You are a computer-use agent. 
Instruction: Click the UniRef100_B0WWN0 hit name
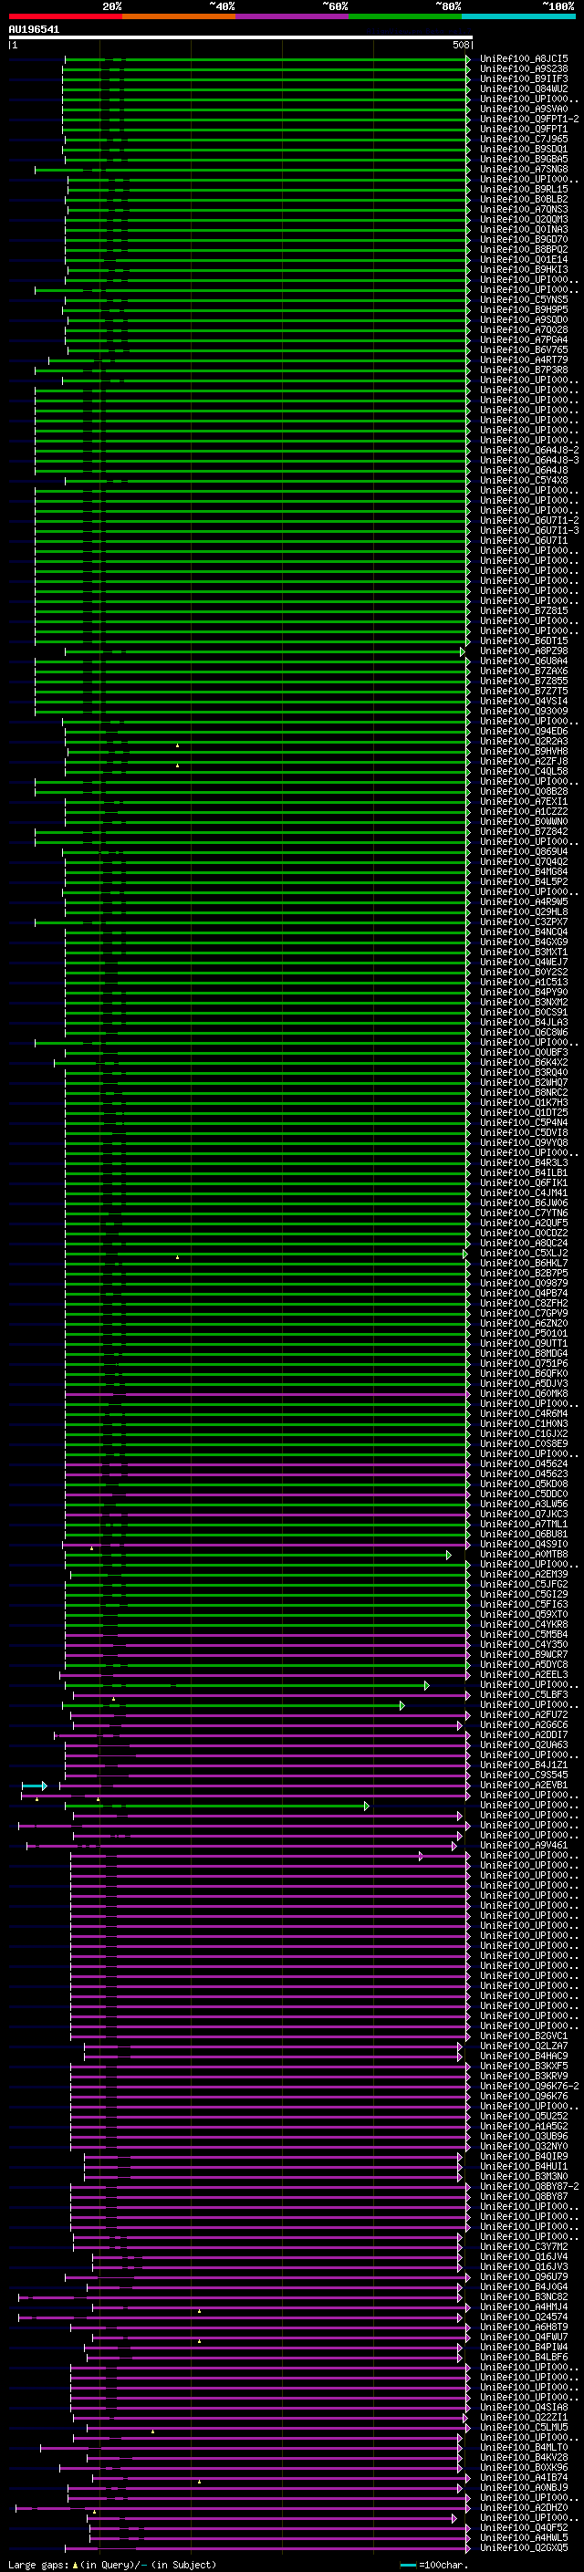coord(523,821)
